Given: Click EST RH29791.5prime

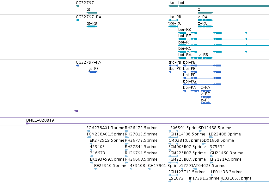Looking at the screenshot, I should [126, 156].
